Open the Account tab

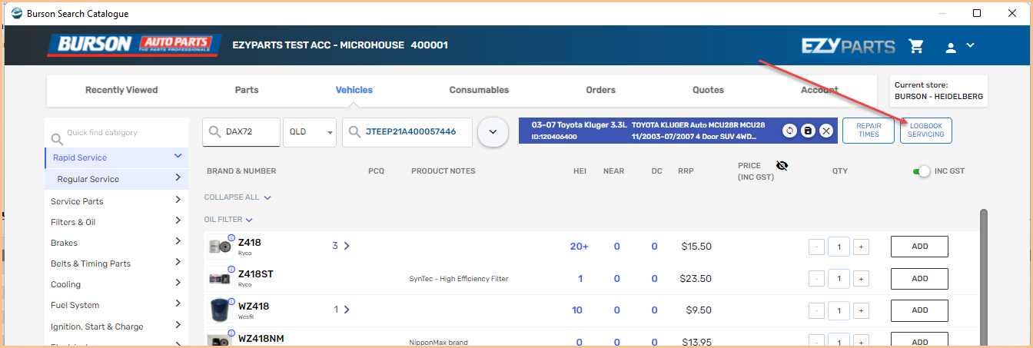(x=820, y=90)
